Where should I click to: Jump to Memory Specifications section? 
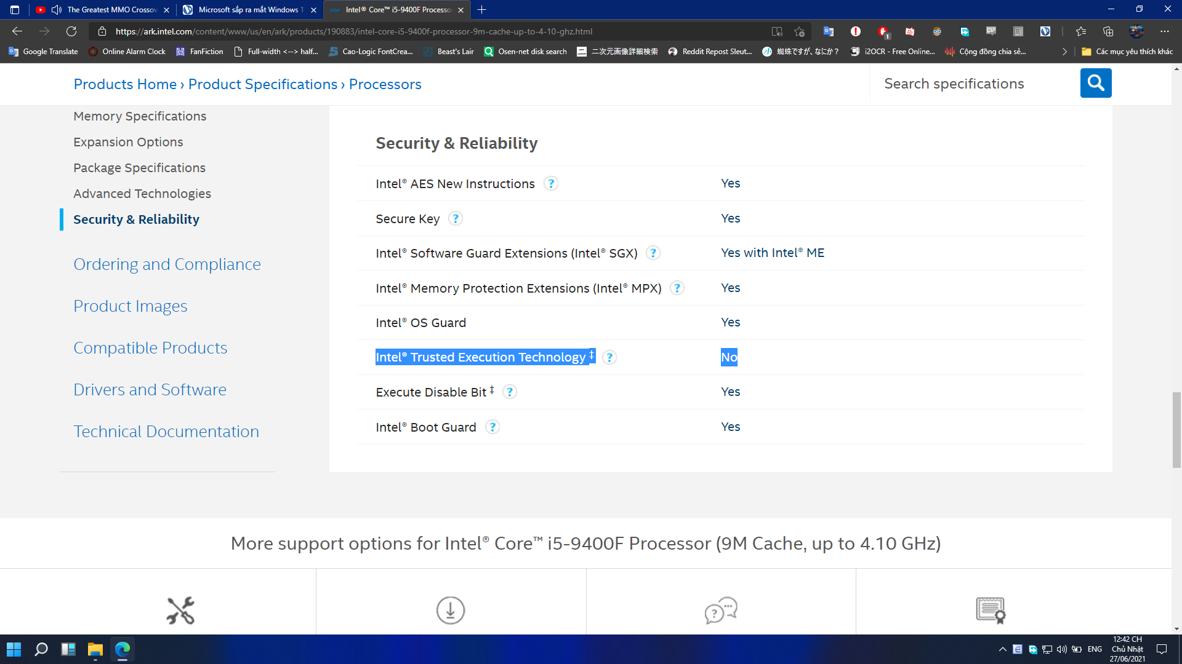coord(140,116)
